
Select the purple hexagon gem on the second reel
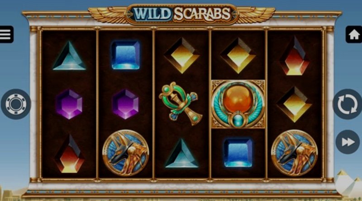126,104
